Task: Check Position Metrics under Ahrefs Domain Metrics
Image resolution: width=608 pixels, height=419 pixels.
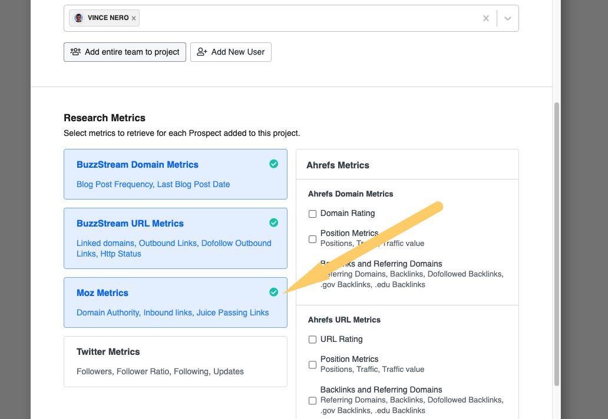Action: [312, 239]
